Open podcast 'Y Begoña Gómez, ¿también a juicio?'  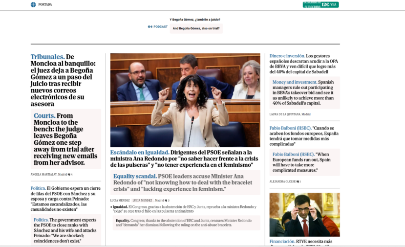pos(195,20)
